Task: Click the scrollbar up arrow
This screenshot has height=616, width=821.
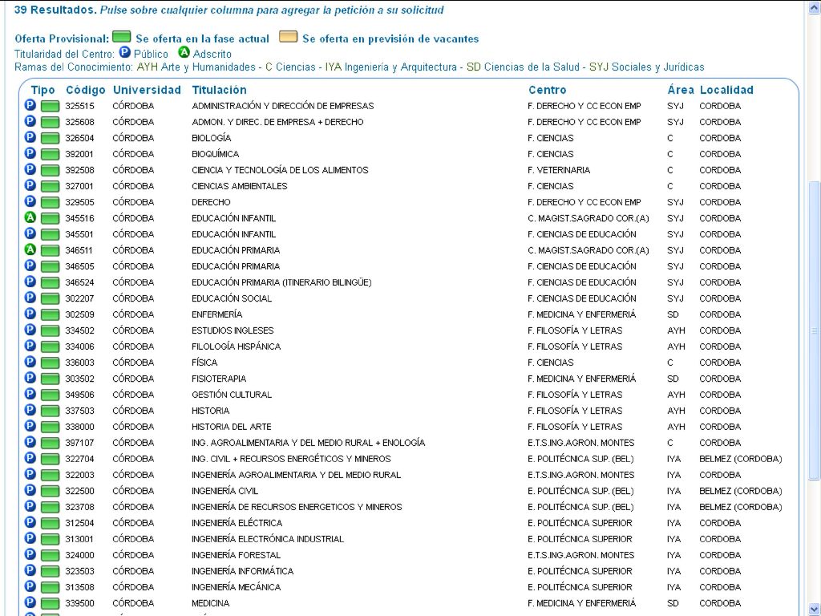Action: click(814, 7)
